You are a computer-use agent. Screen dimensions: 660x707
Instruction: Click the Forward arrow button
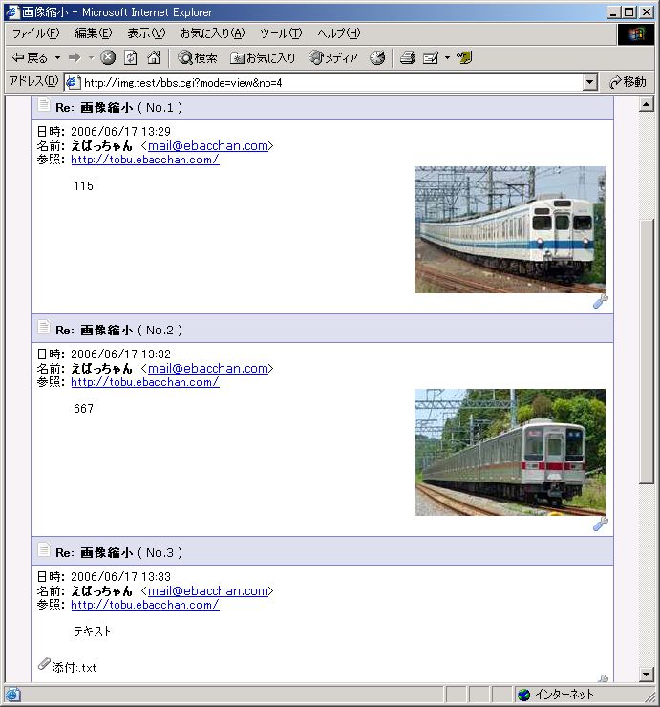pos(75,57)
